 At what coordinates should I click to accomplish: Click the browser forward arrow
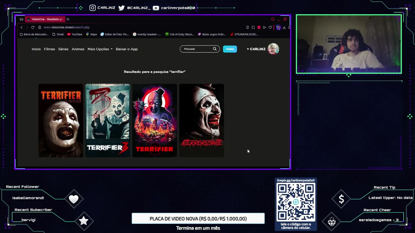(27, 28)
